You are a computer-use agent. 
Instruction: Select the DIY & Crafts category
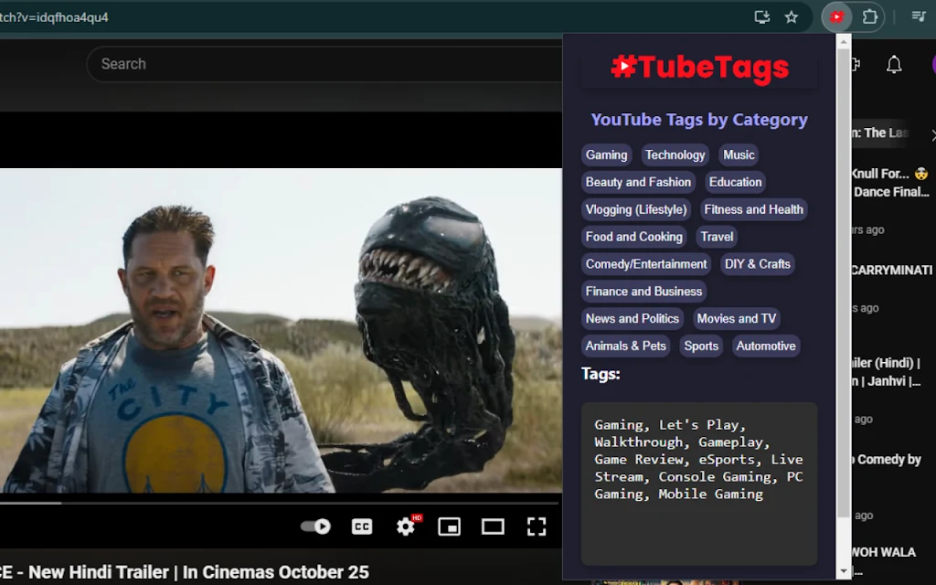click(757, 264)
